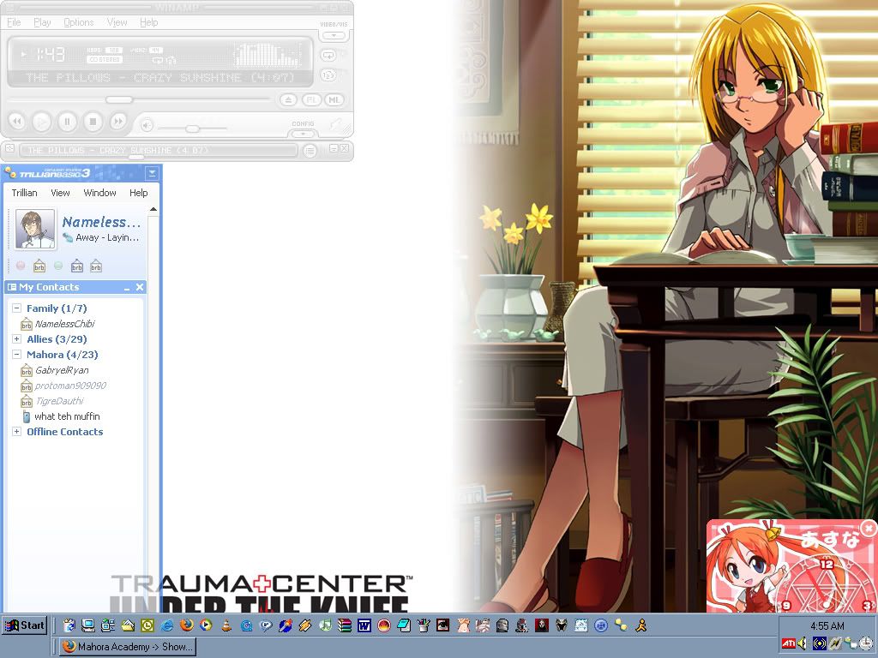Go to previous track in Winamp

(17, 122)
